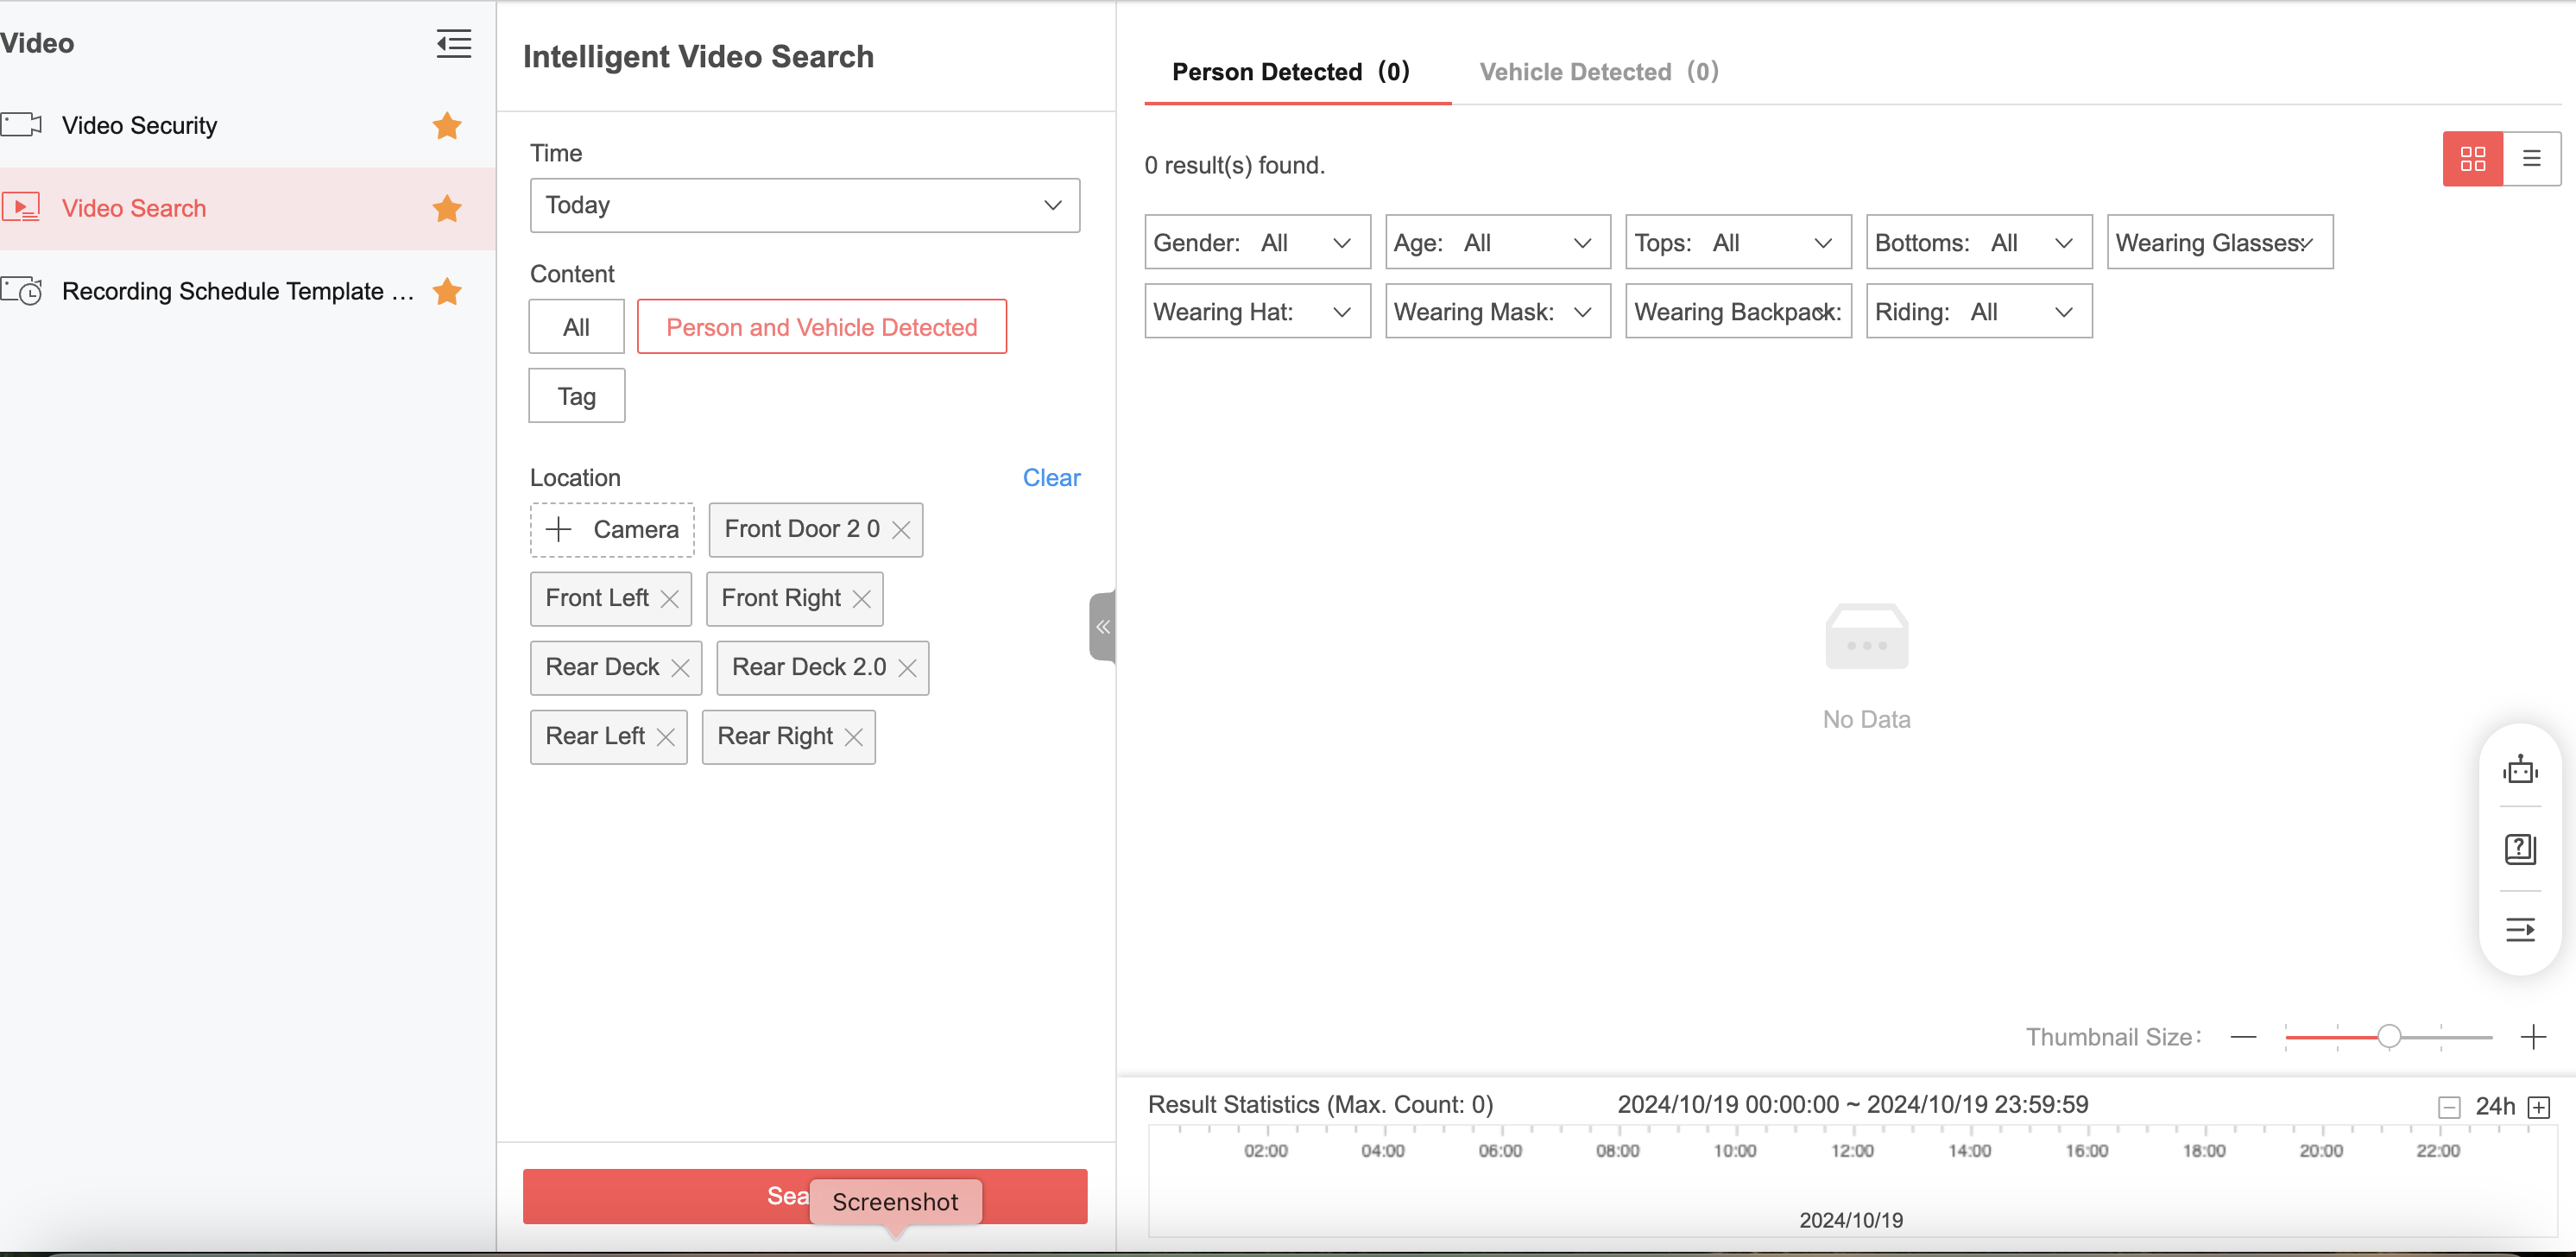Switch to grid view layout icon
This screenshot has width=2576, height=1257.
2472,159
